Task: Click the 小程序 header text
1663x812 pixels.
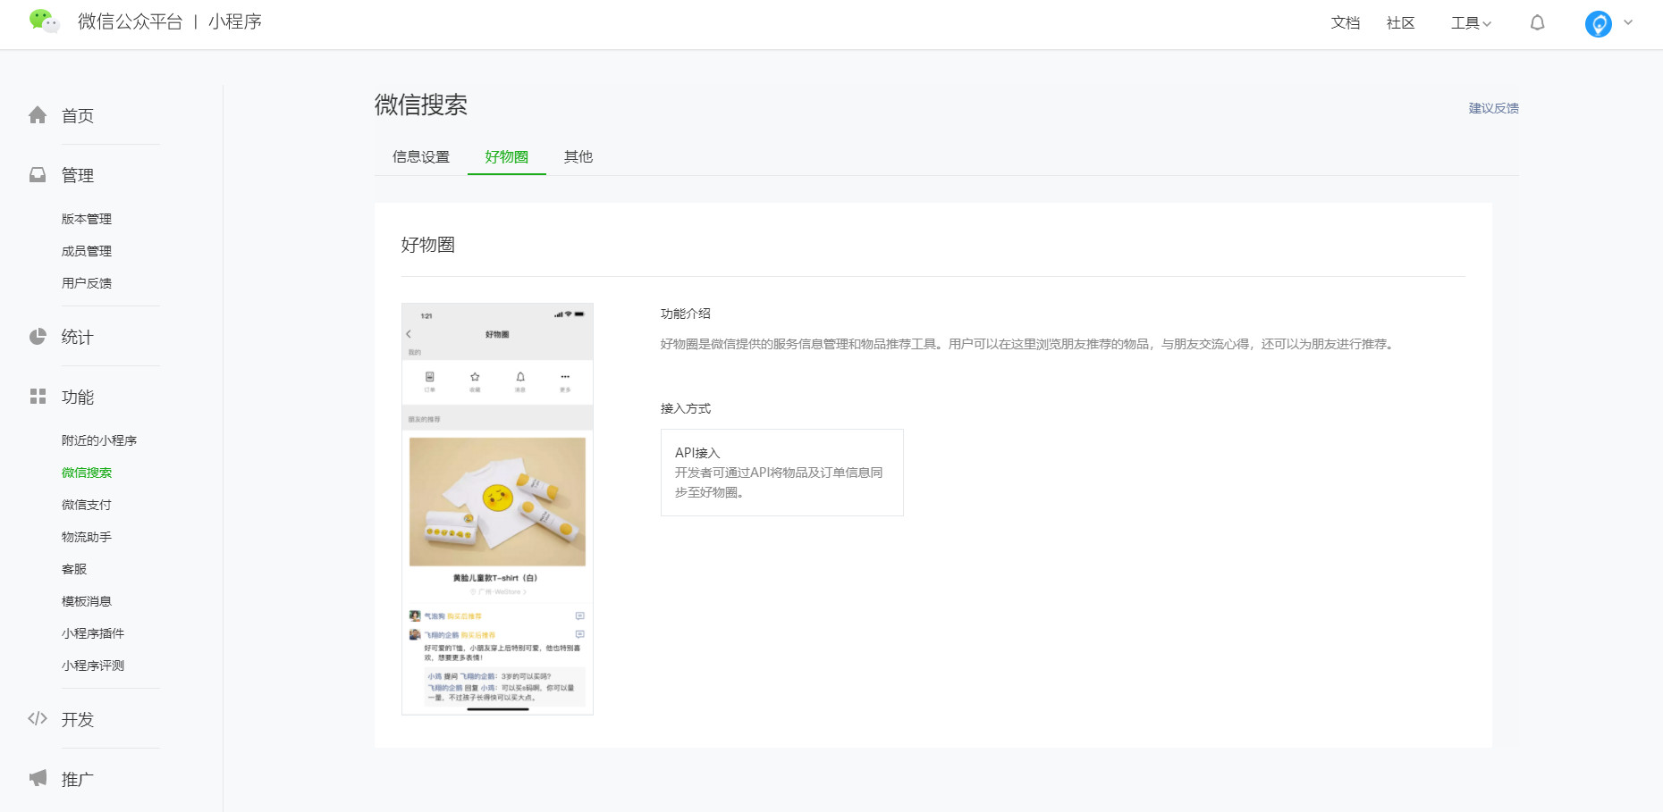Action: pos(235,21)
